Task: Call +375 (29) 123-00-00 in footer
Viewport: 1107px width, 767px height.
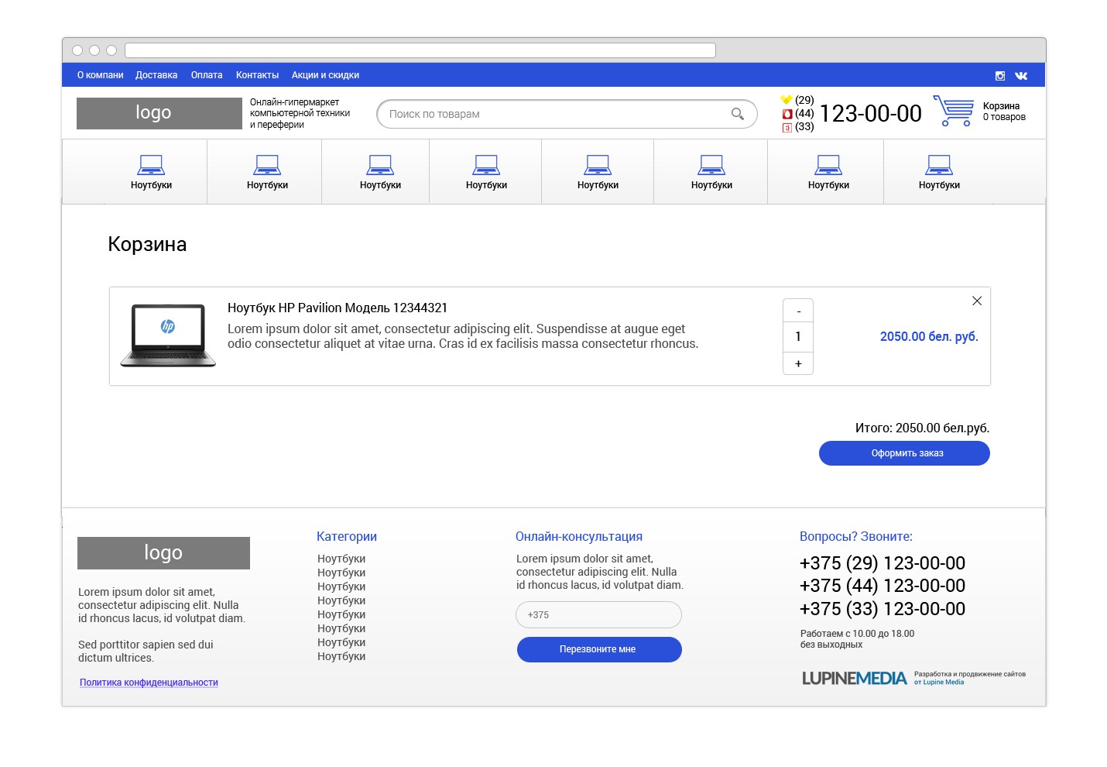Action: 883,563
